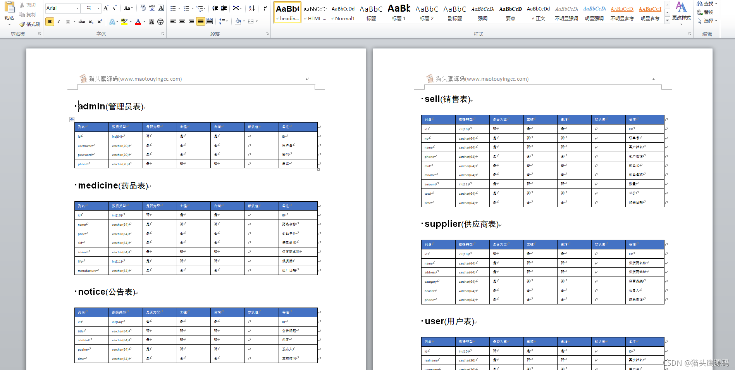Select the 副标题 subtitle style
The width and height of the screenshot is (735, 370).
[x=455, y=12]
